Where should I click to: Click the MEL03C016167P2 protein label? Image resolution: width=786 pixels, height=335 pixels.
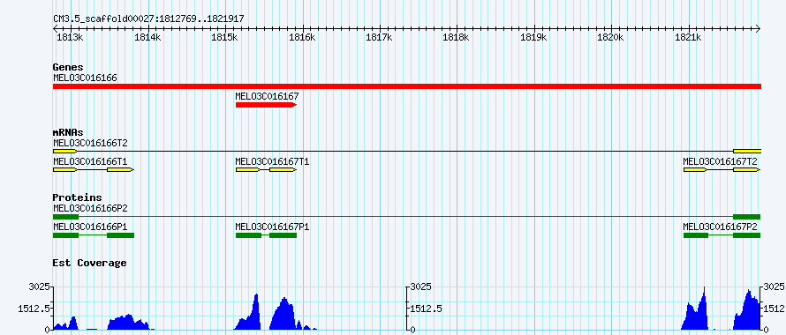(x=720, y=227)
